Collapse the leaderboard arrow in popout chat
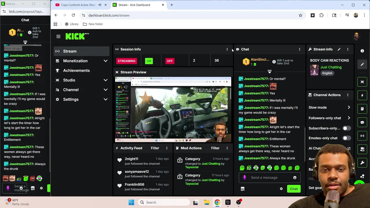The width and height of the screenshot is (370, 208). pos(25,42)
